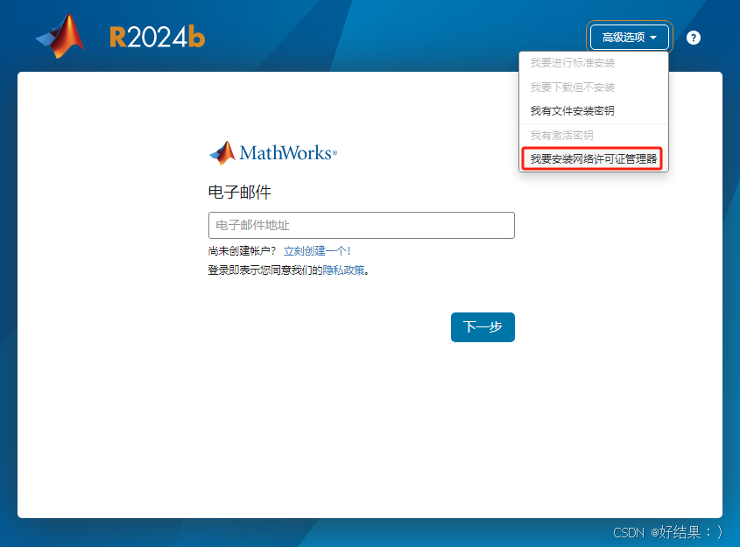Open the 隐私政策 privacy policy link
The width and height of the screenshot is (740, 547).
343,270
